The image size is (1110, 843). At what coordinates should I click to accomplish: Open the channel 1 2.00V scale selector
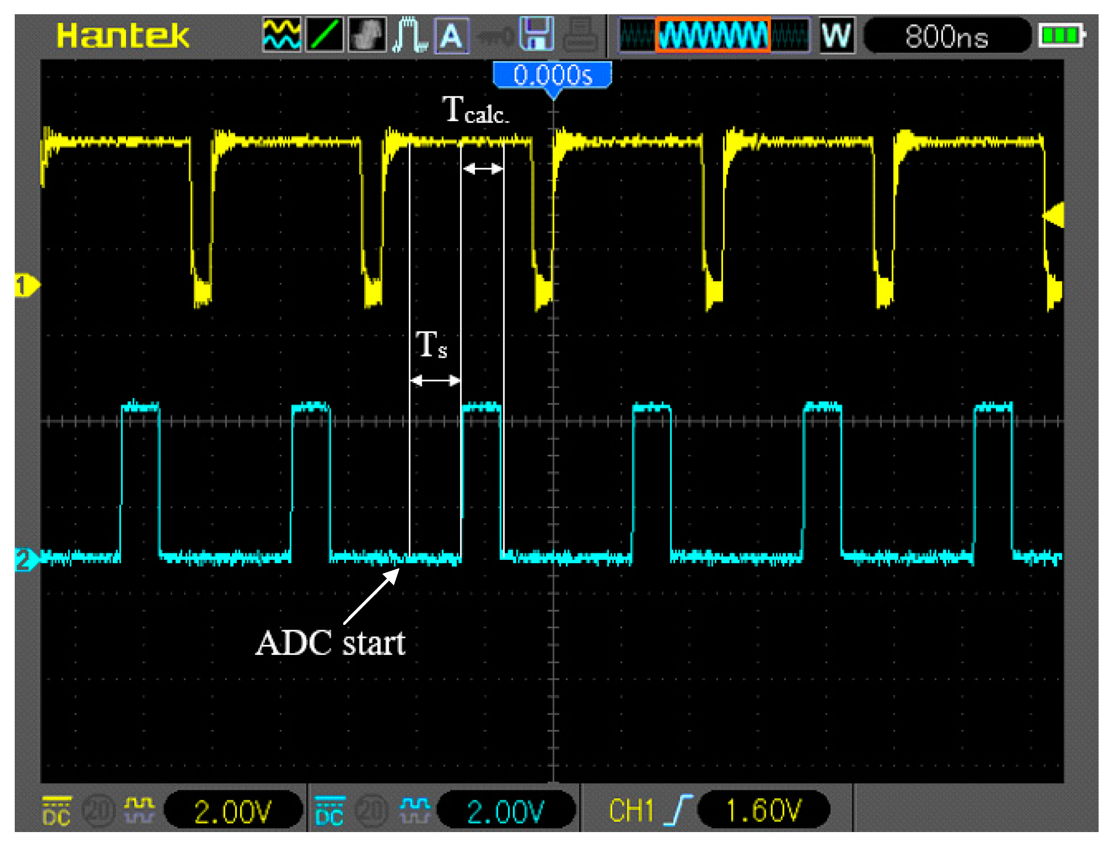pyautogui.click(x=233, y=807)
